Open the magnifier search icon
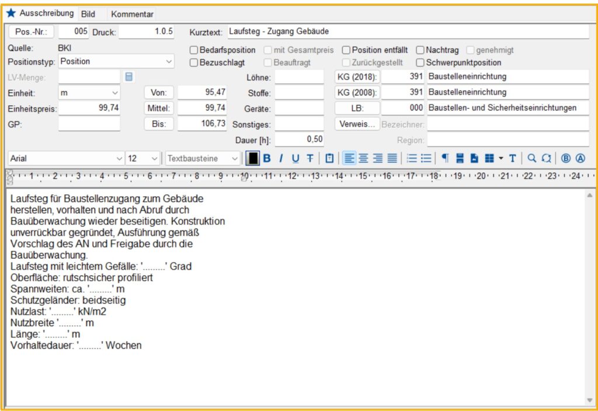Viewport: 598px width, 411px height. (531, 158)
